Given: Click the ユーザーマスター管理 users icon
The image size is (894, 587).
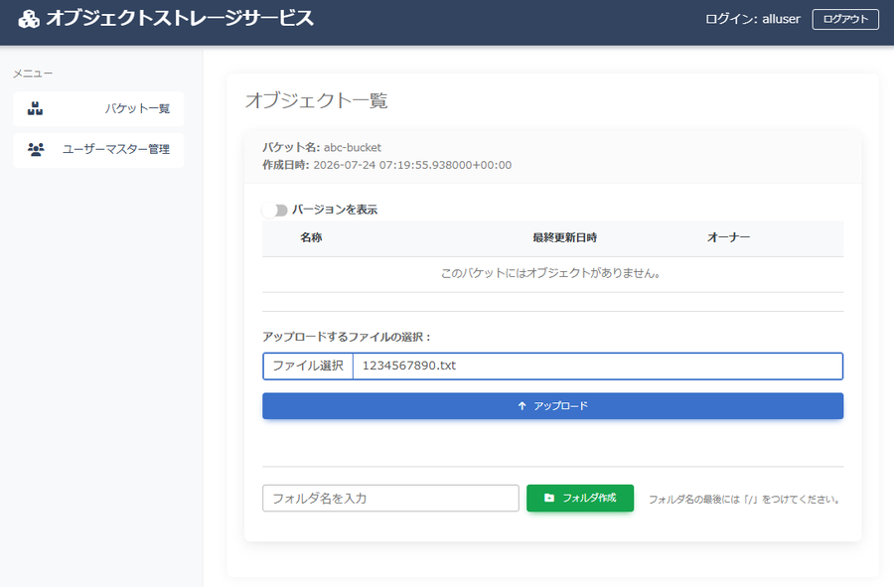Looking at the screenshot, I should [36, 149].
